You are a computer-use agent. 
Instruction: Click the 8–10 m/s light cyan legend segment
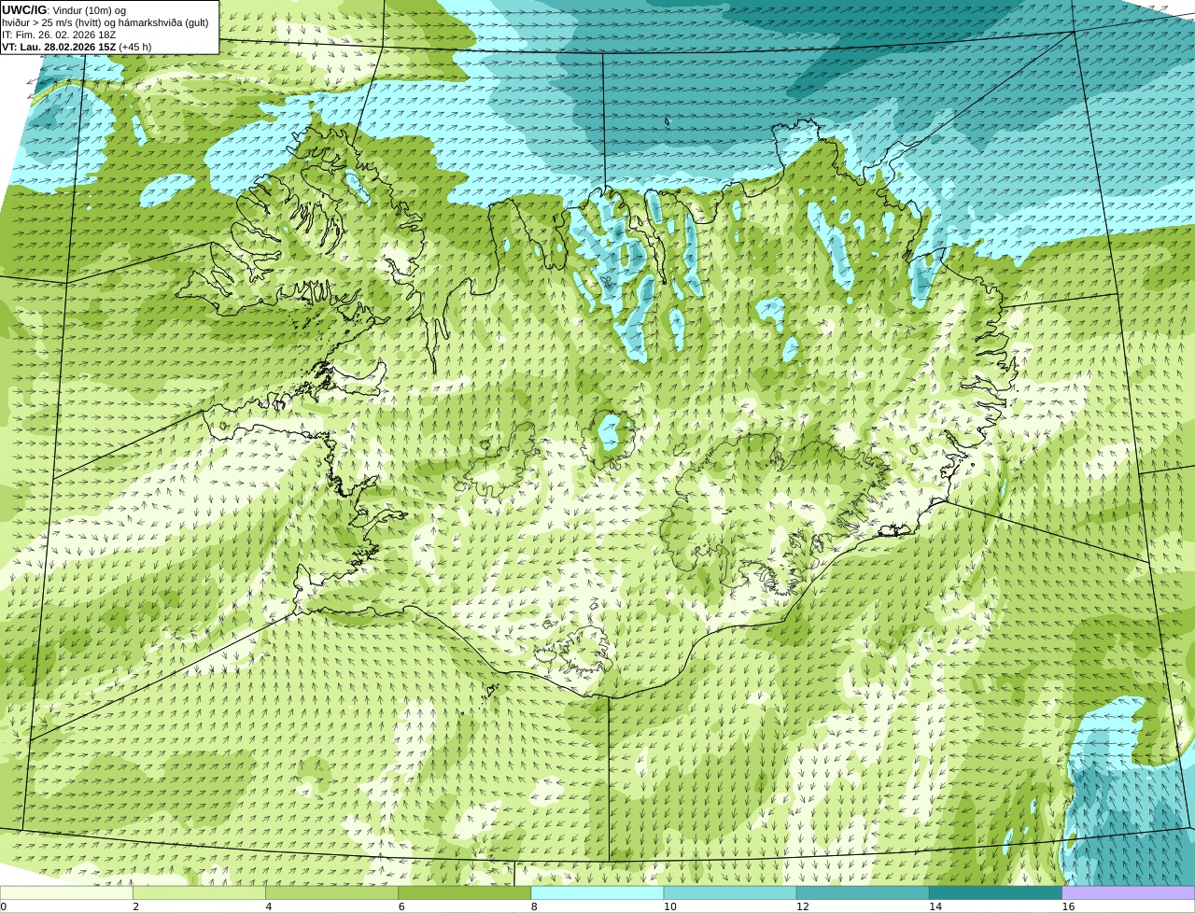597,893
